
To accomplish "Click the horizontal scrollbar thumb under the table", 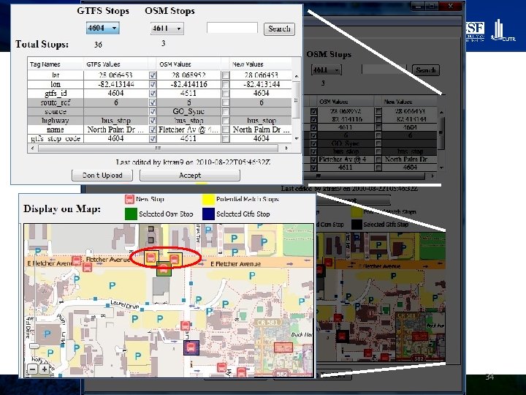I will pyautogui.click(x=158, y=148).
